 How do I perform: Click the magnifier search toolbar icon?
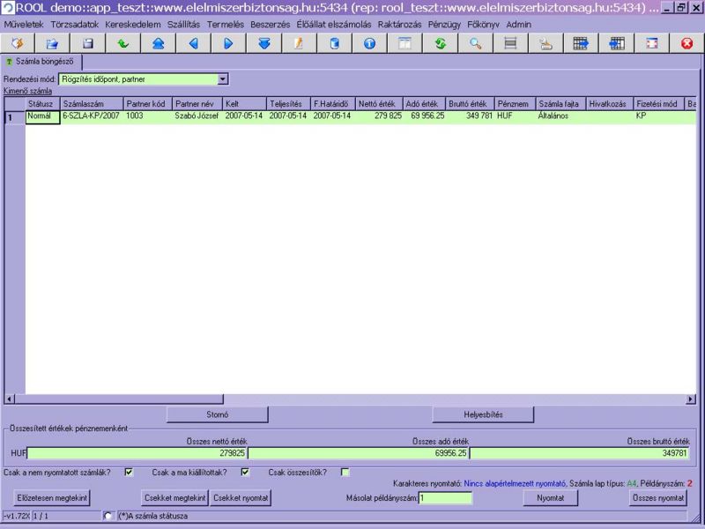(x=475, y=43)
